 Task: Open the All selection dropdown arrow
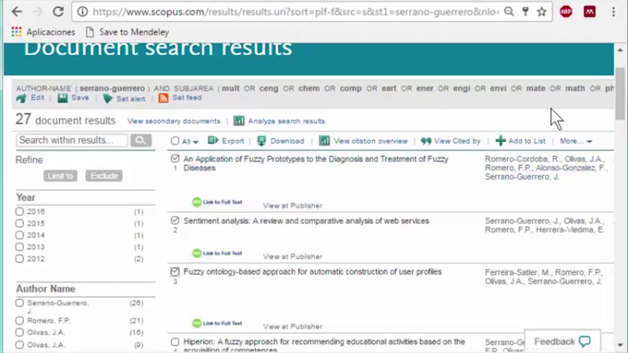pos(196,142)
